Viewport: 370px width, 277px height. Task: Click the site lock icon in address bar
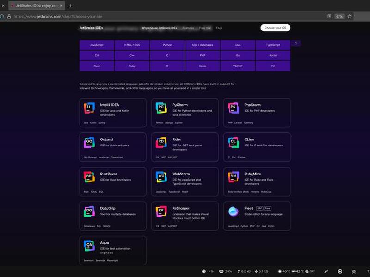tap(9, 17)
